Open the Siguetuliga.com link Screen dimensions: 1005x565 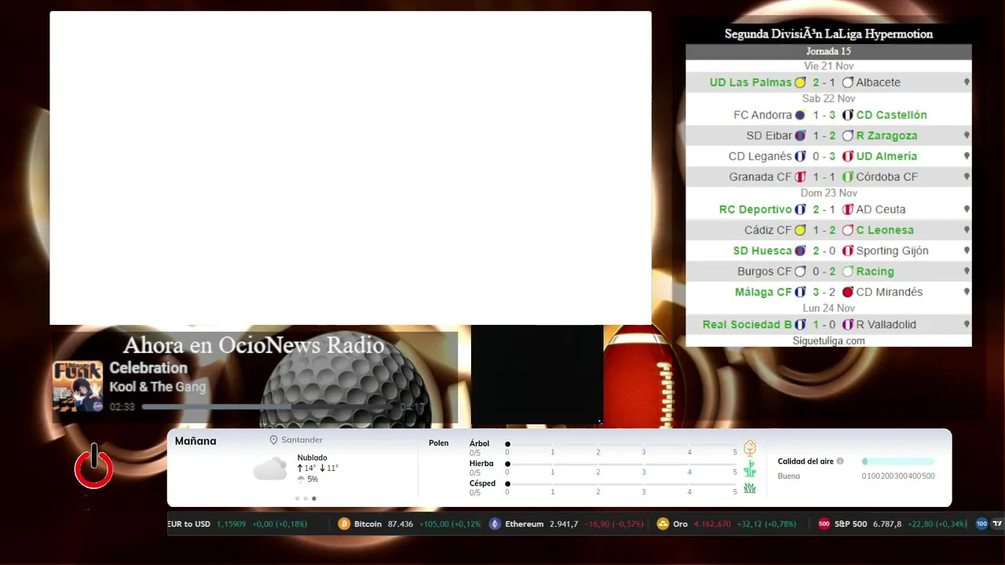(x=828, y=341)
